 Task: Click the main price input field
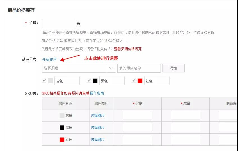(58, 24)
